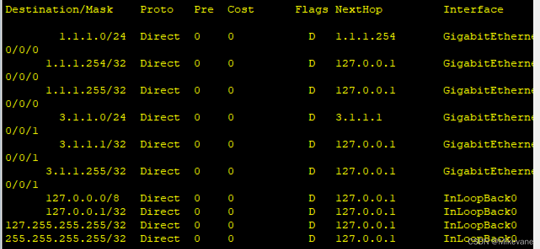Click the Cost column header
This screenshot has height=249, width=540.
pyautogui.click(x=241, y=10)
